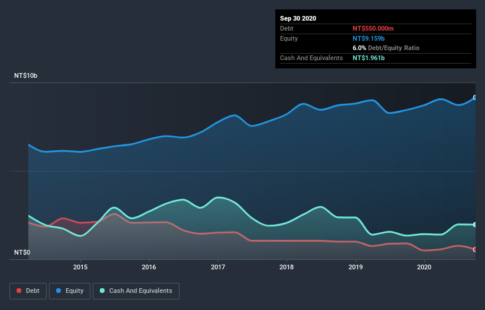Click the NT$550.000m debt value
485x310 pixels.
[373, 28]
